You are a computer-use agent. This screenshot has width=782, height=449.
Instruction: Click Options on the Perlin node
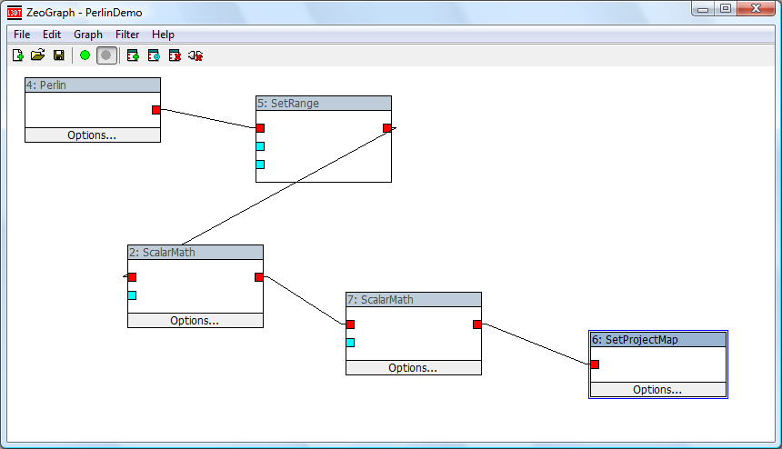(x=92, y=135)
